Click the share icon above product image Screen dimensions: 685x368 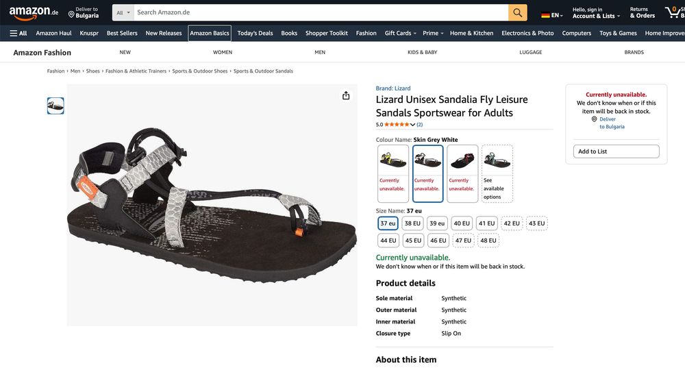click(346, 95)
